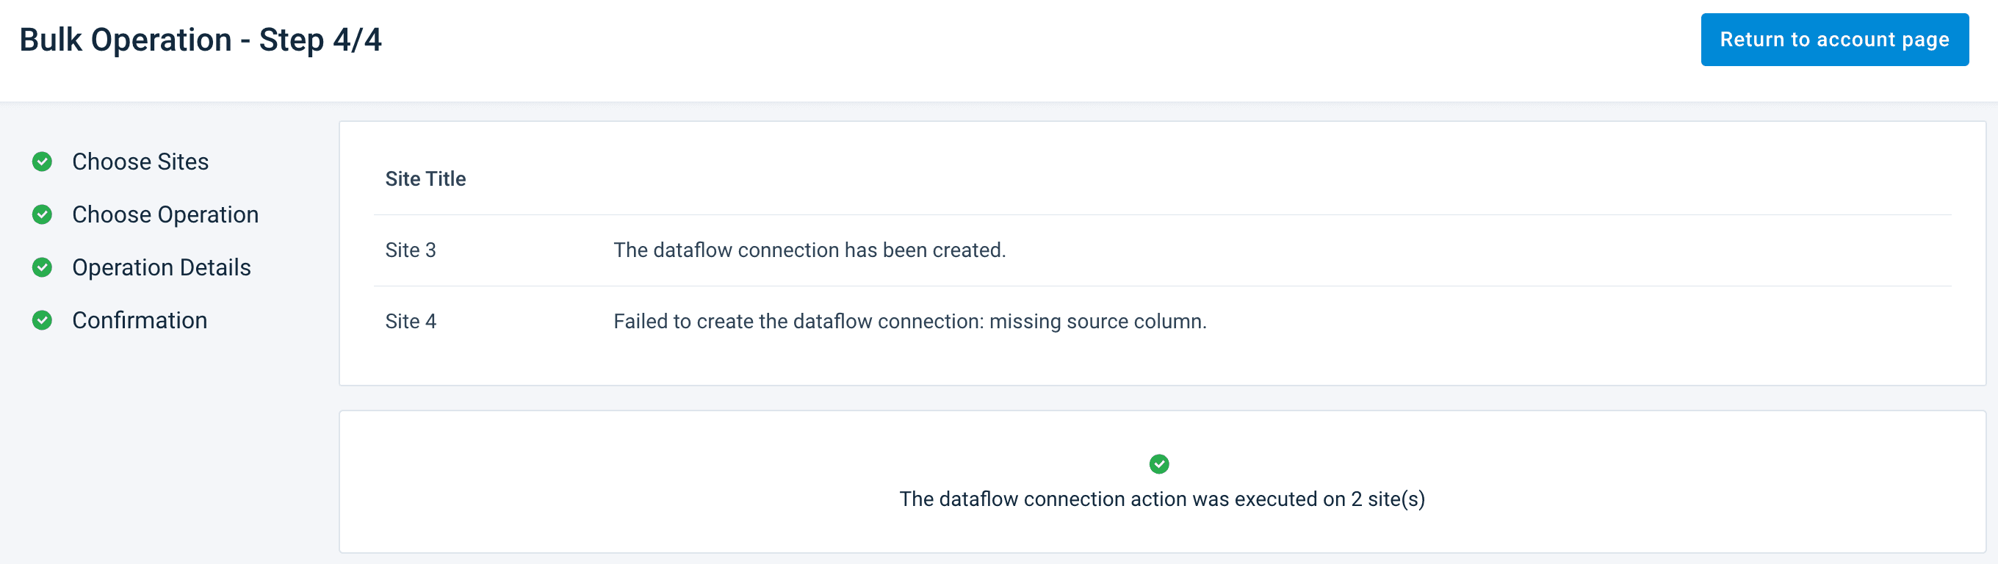Viewport: 1998px width, 564px height.
Task: Click the Return to account page button
Action: (x=1833, y=40)
